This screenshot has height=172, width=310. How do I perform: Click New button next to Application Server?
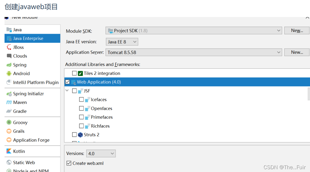pos(297,52)
